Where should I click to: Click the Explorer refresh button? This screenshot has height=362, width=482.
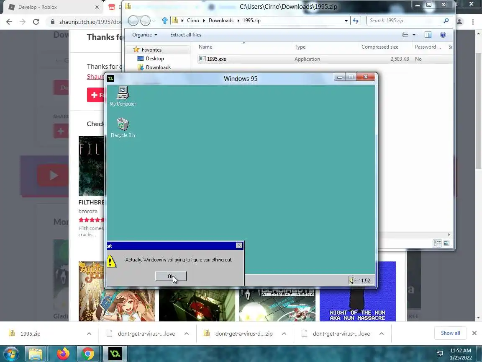pyautogui.click(x=356, y=21)
